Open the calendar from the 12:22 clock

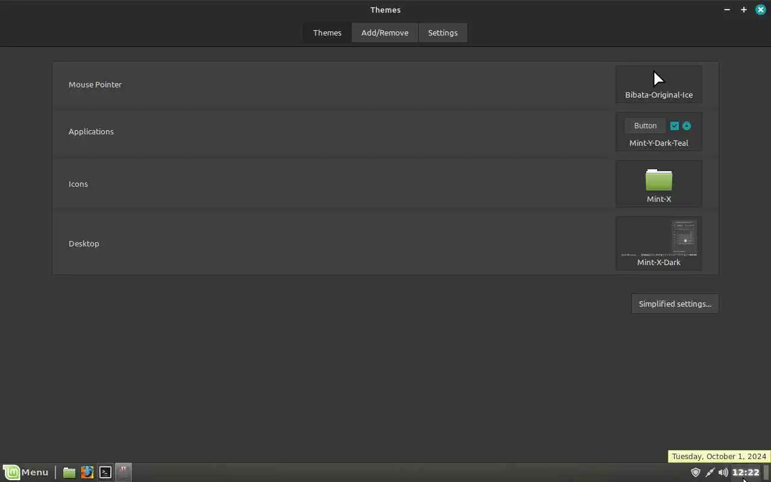pyautogui.click(x=746, y=472)
